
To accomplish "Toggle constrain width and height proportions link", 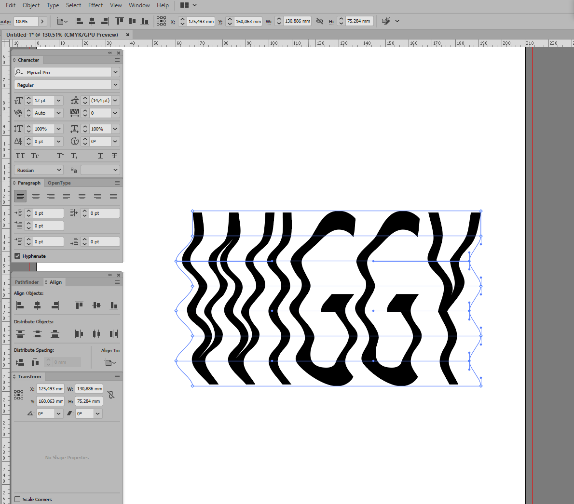I will click(111, 395).
